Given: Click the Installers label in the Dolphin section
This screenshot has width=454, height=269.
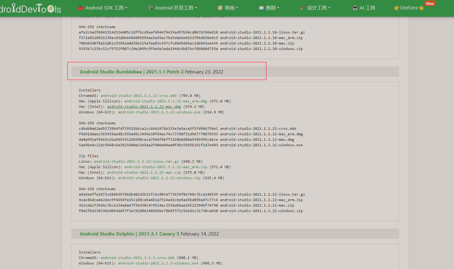Looking at the screenshot, I should [x=90, y=252].
